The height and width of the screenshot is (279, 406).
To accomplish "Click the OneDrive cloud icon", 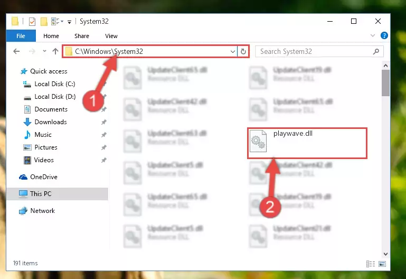I will (x=23, y=177).
